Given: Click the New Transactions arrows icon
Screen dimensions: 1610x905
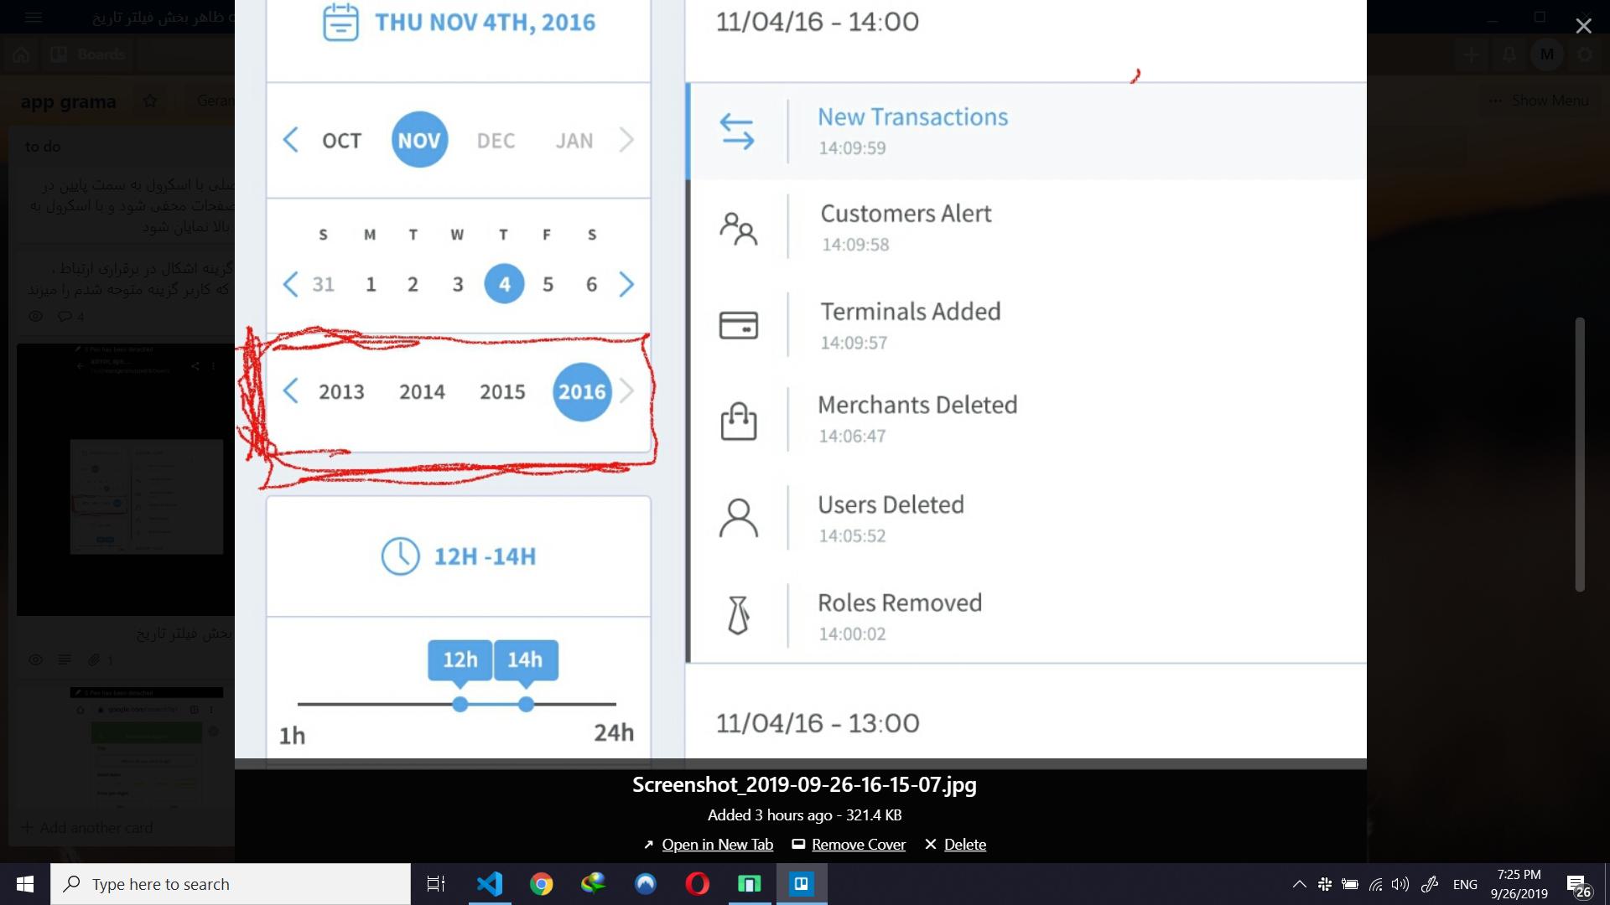Looking at the screenshot, I should [737, 132].
